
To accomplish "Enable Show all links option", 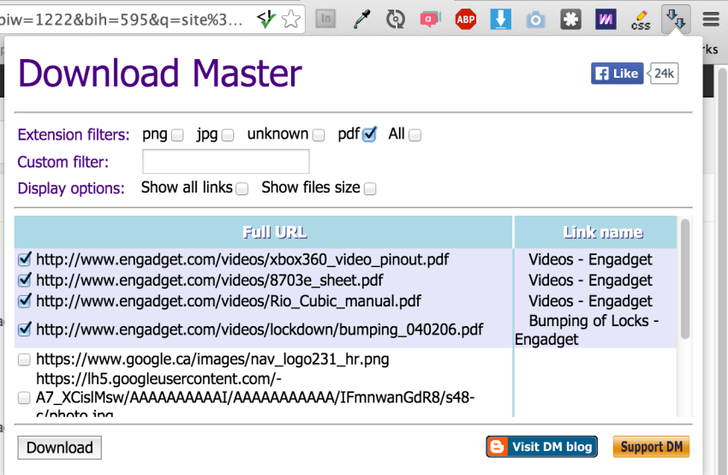I will point(242,189).
